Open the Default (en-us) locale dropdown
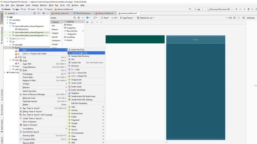 (146, 18)
